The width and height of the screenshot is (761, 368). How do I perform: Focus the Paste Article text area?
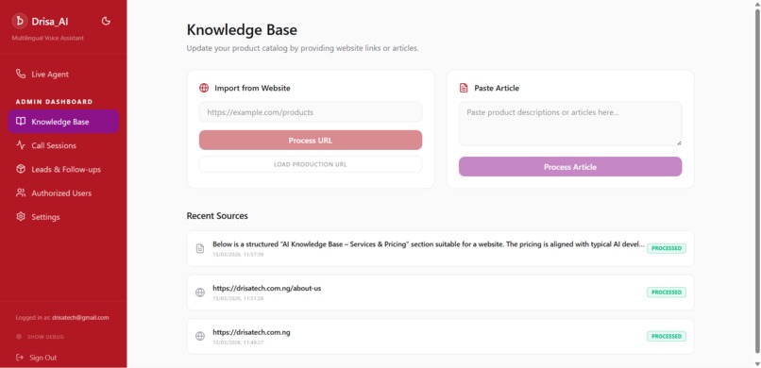tap(570, 124)
